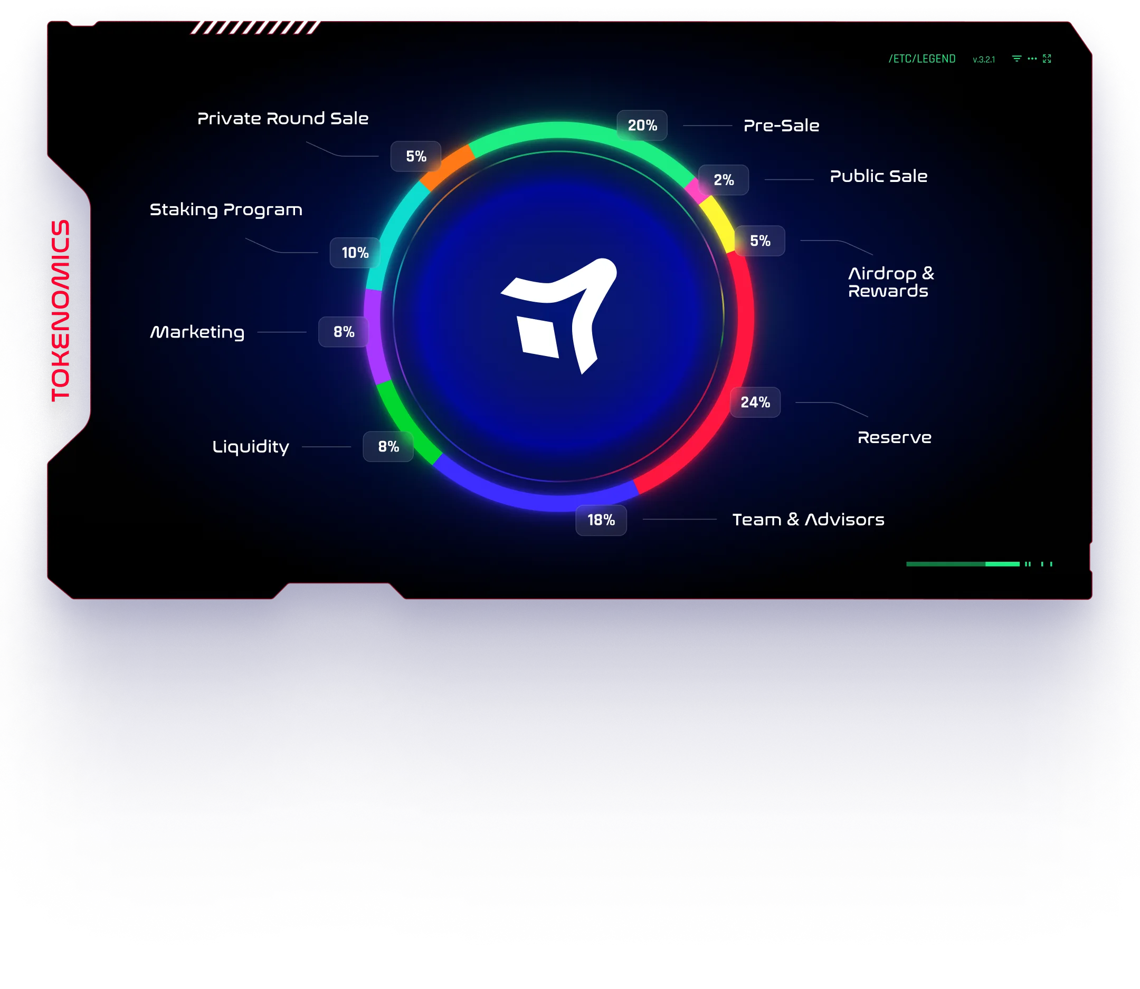Click the Public Sale label
The width and height of the screenshot is (1140, 989).
878,176
